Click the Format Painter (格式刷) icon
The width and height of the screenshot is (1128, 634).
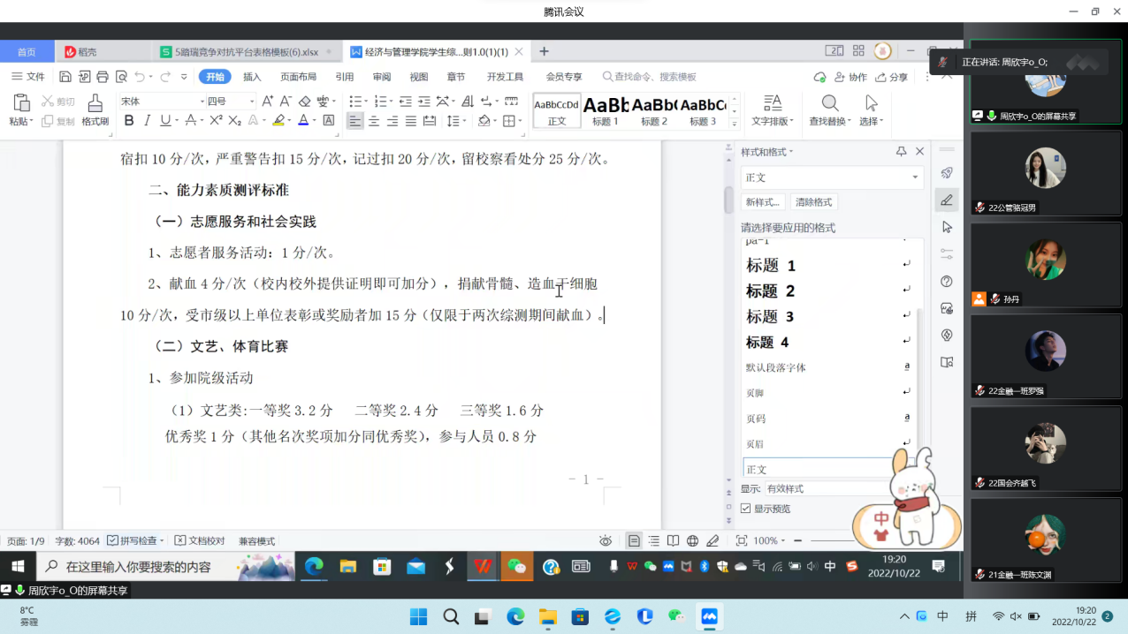pyautogui.click(x=95, y=104)
